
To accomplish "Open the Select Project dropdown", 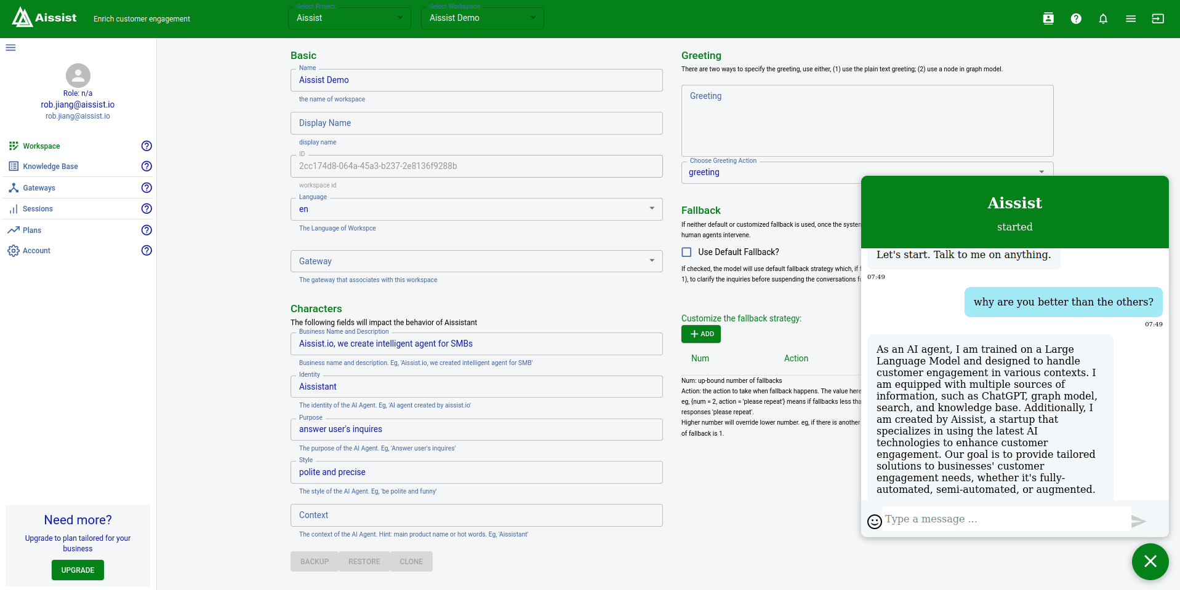I will pos(350,18).
